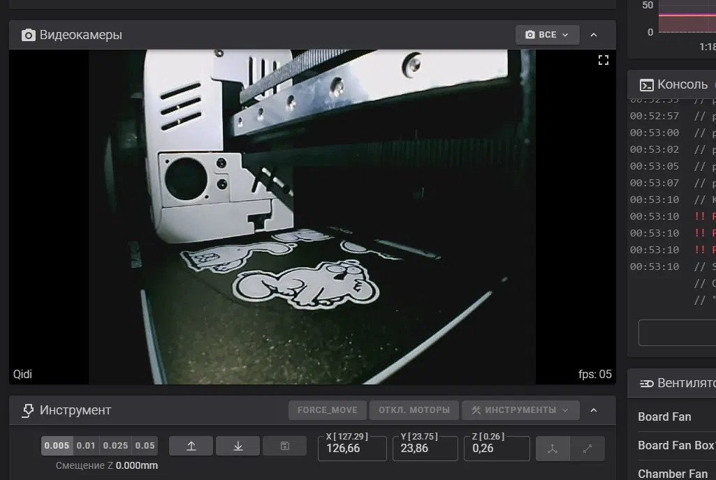Toggle the absolute positioning axis icon
This screenshot has height=480, width=716.
[x=553, y=449]
